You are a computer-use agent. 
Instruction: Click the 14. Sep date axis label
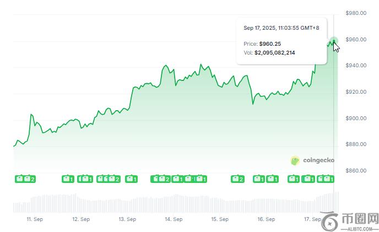174,219
